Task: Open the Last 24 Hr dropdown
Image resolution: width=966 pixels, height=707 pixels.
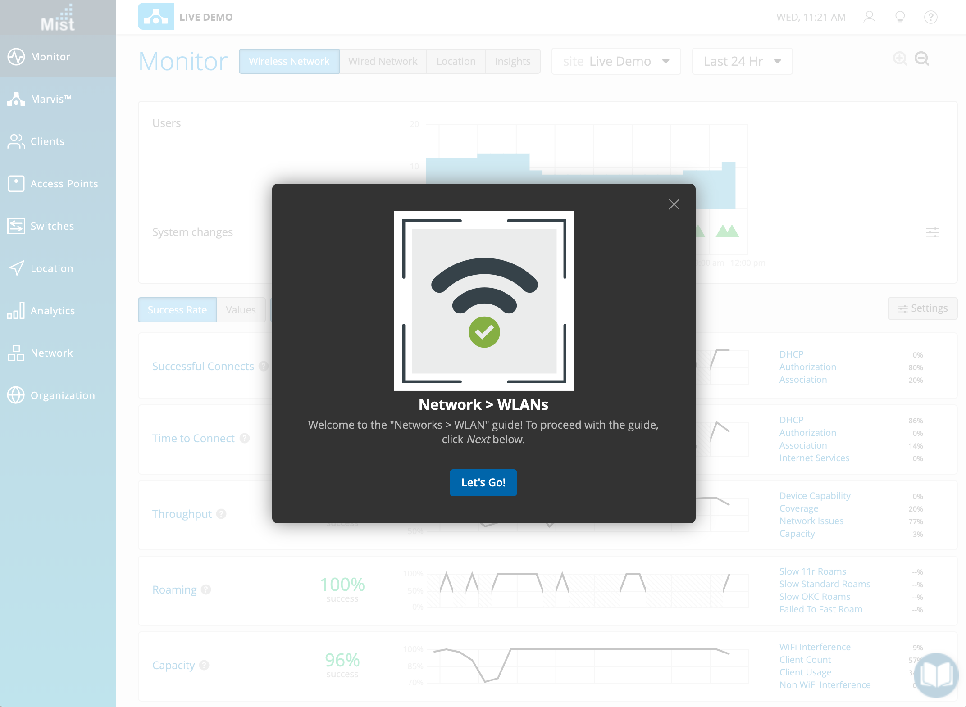Action: [742, 61]
